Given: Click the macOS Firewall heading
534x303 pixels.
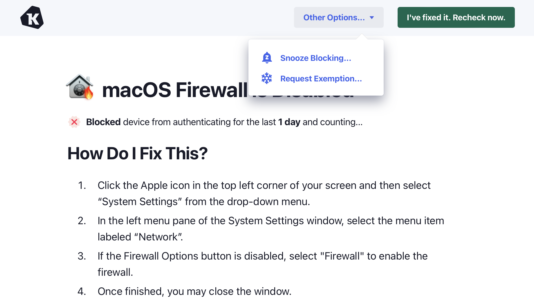Looking at the screenshot, I should coord(175,90).
